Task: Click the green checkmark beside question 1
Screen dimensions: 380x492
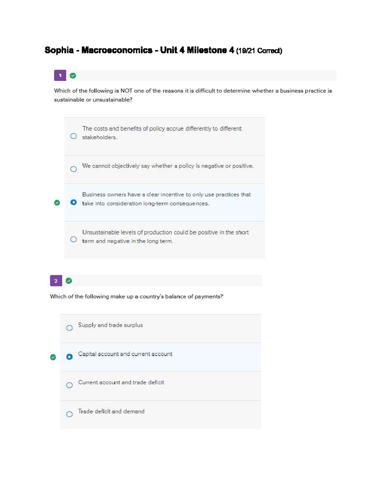Action: (72, 75)
